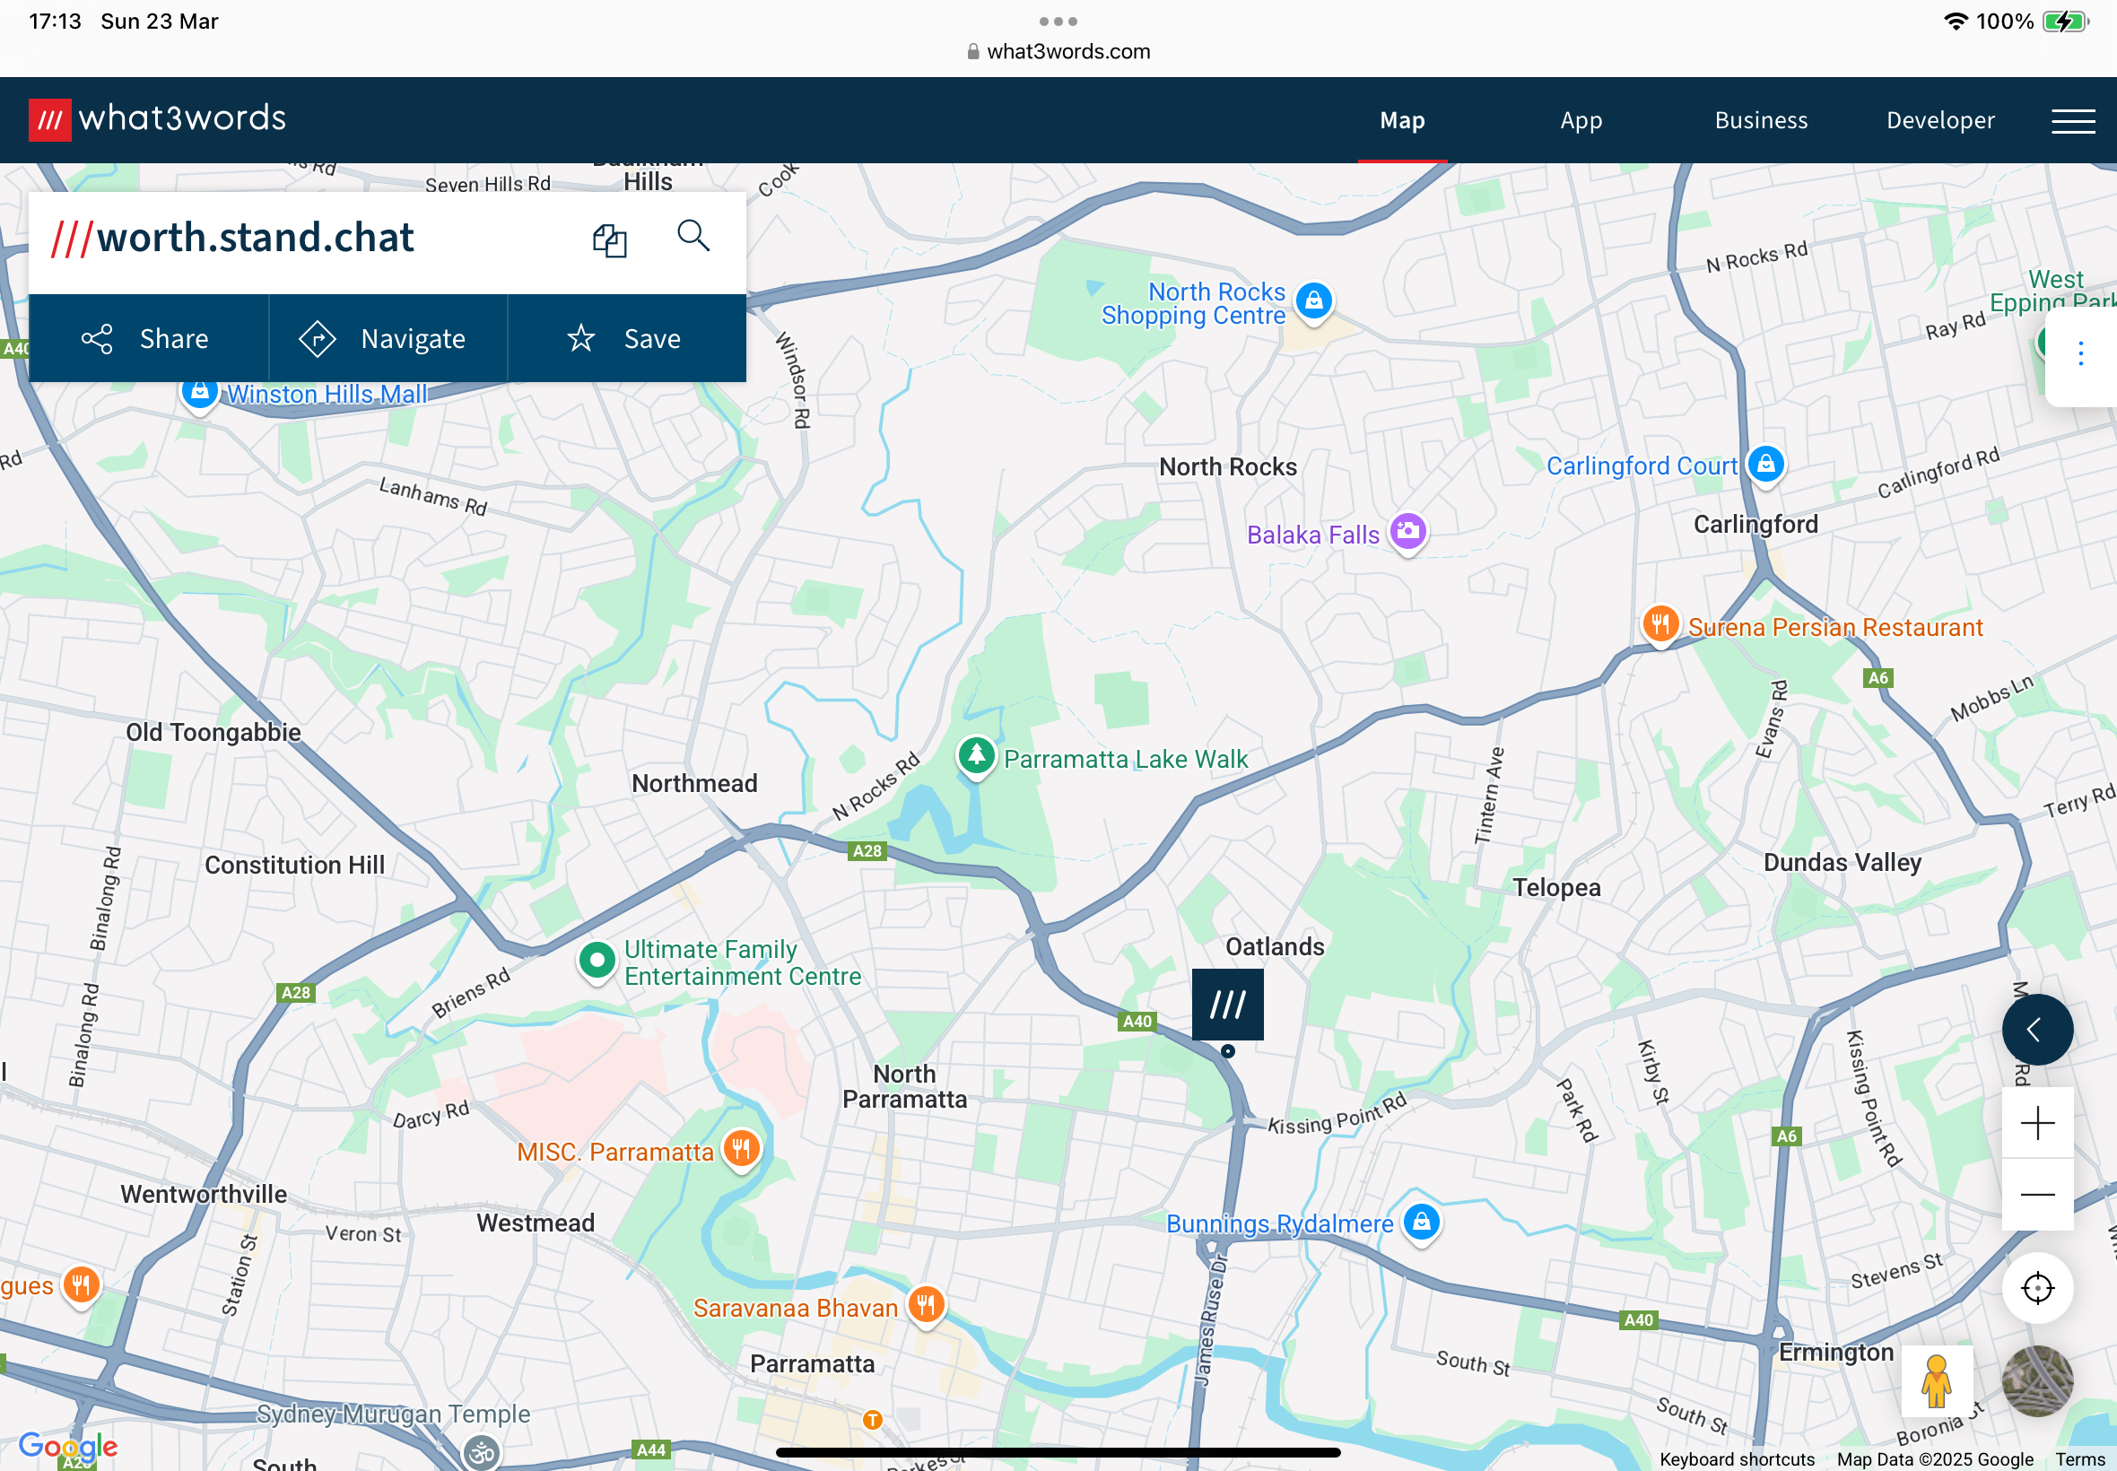The height and width of the screenshot is (1471, 2117).
Task: Share the worth.stand.chat address
Action: (148, 339)
